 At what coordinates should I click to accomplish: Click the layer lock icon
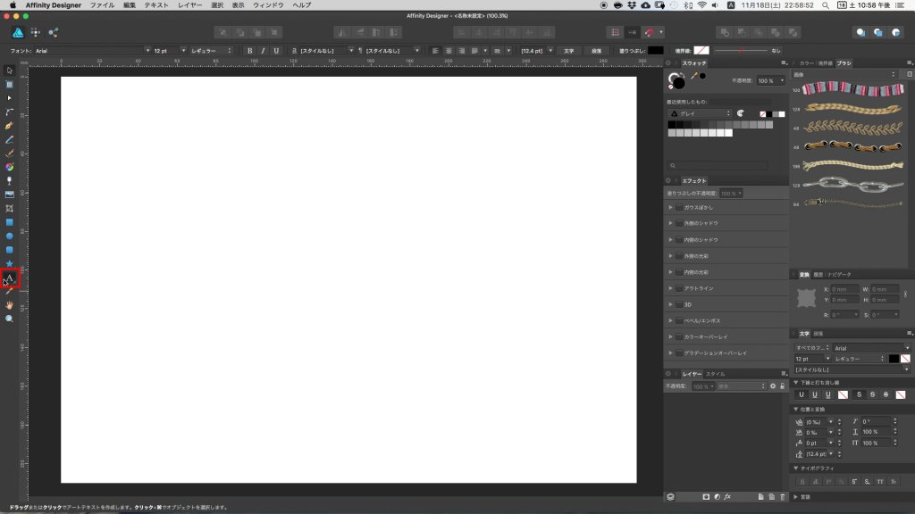point(783,386)
